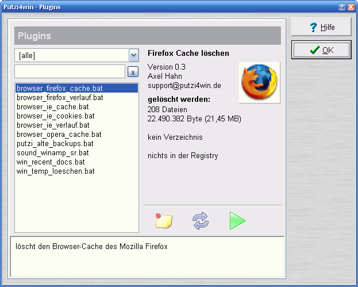Select putzi_alte_backups.bat plugin
The image size is (358, 287).
tap(77, 144)
